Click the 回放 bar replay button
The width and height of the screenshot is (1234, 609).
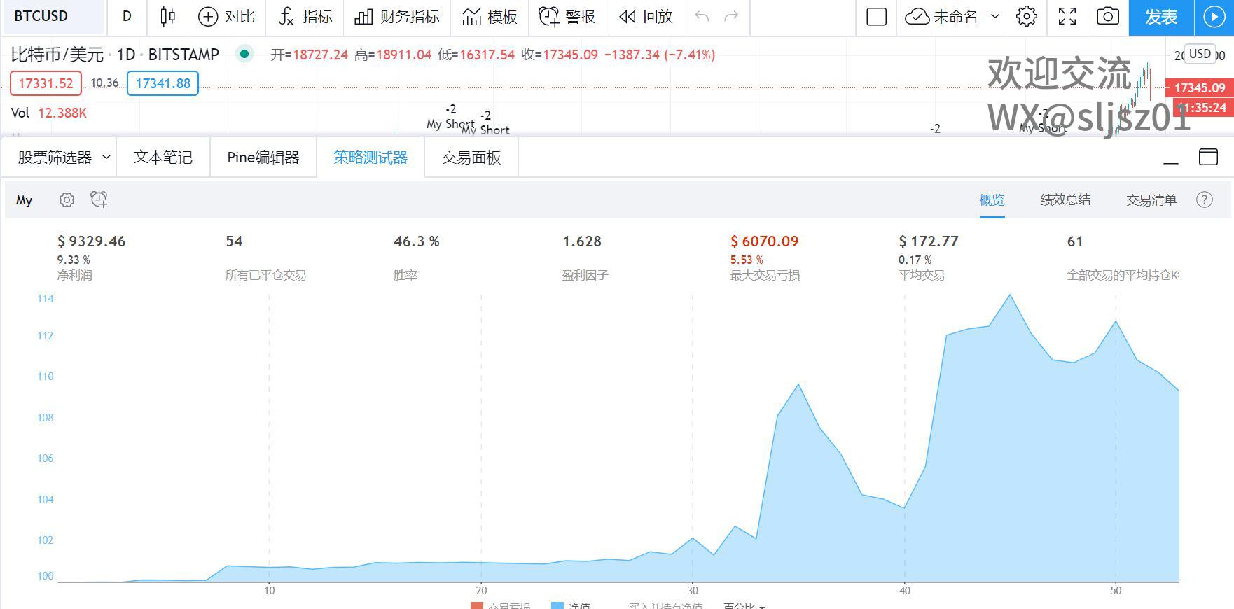(646, 17)
